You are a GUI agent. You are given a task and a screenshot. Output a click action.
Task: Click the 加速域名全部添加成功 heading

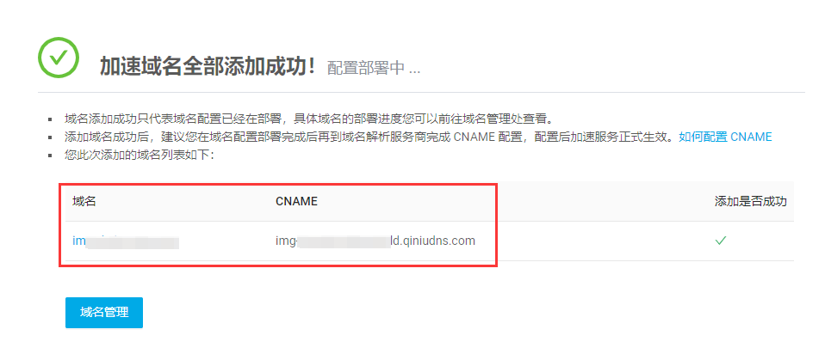click(208, 67)
